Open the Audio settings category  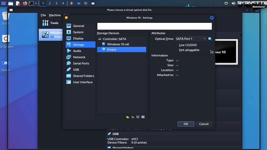point(80,51)
